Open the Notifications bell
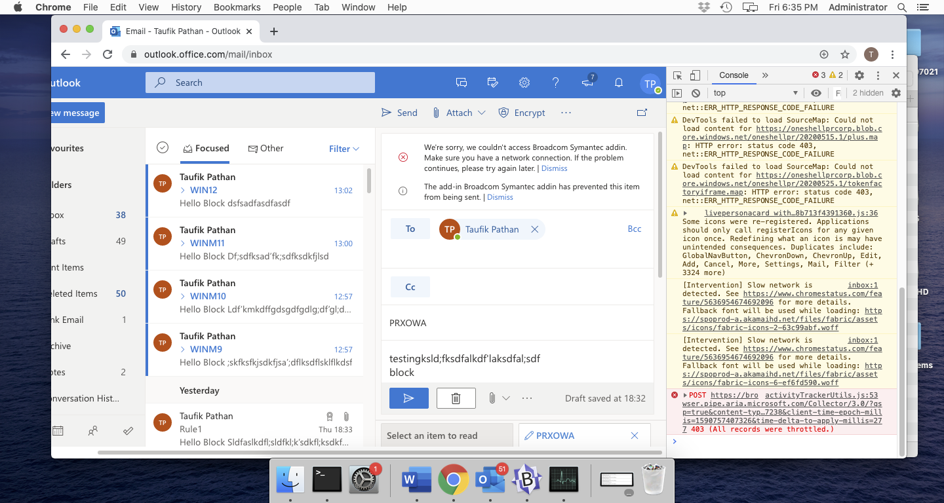 point(618,83)
